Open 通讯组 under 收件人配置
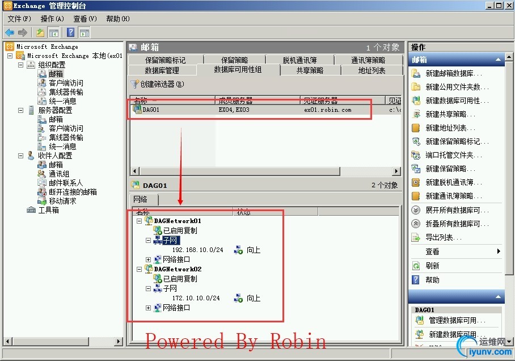Image resolution: width=515 pixels, height=361 pixels. click(59, 174)
